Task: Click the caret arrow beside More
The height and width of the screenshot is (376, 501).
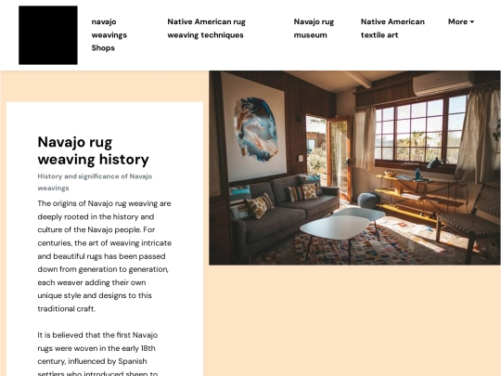Action: (x=472, y=21)
